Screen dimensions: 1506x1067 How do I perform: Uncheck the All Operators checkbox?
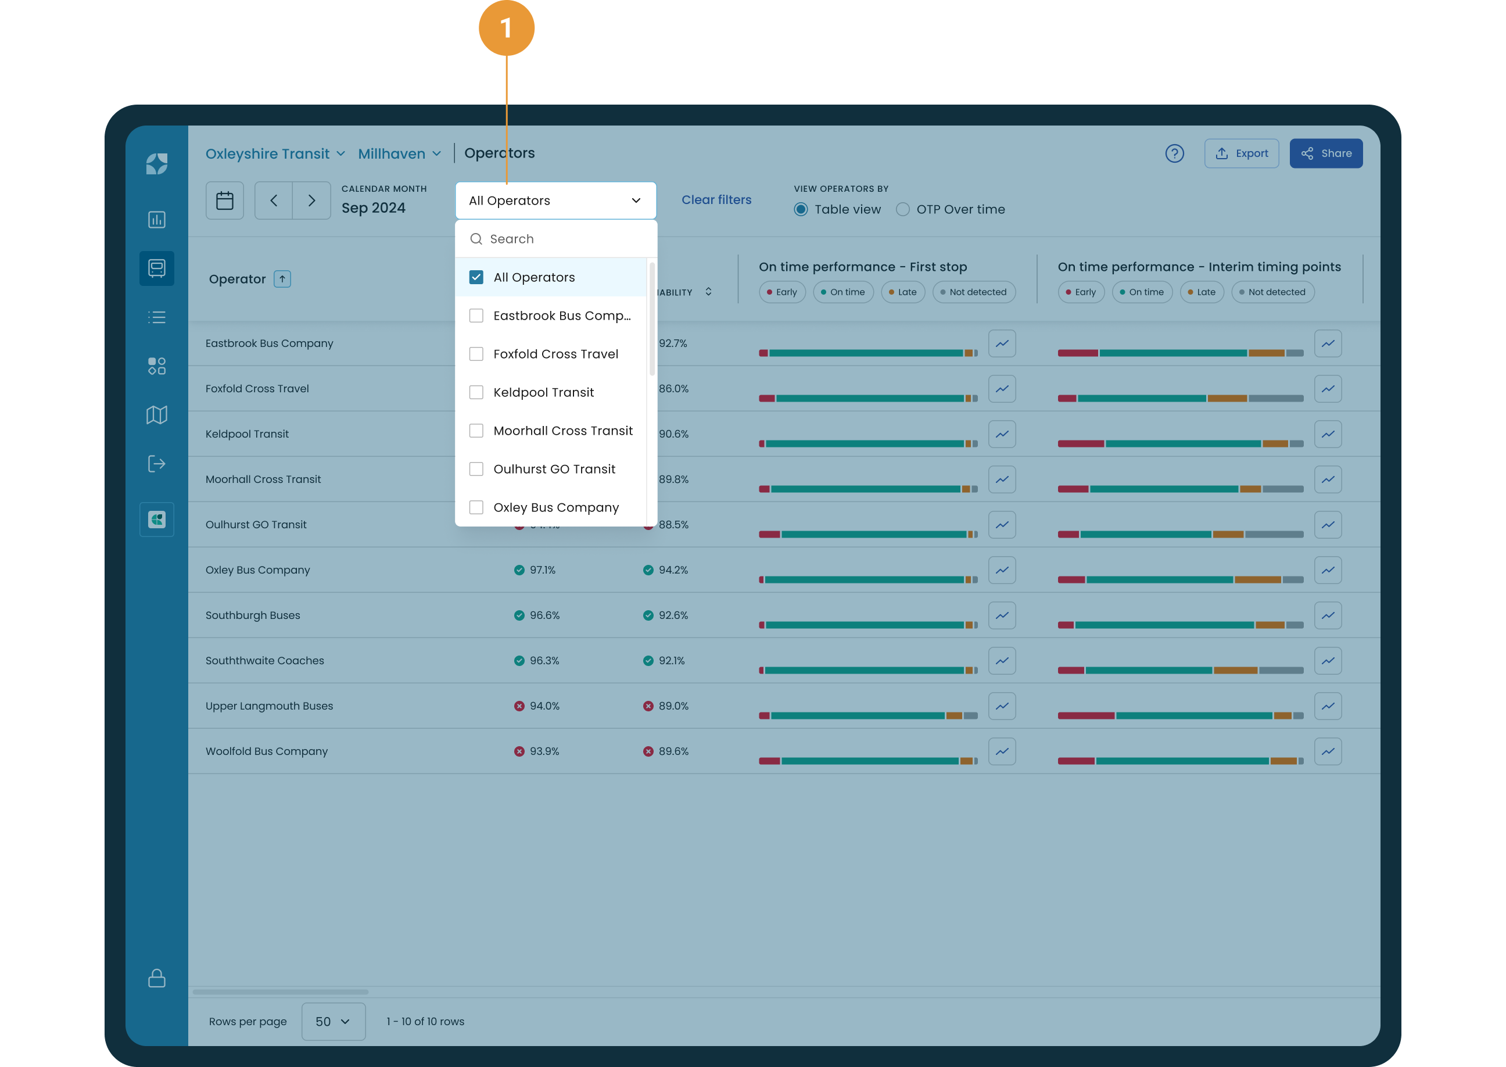[x=476, y=277]
